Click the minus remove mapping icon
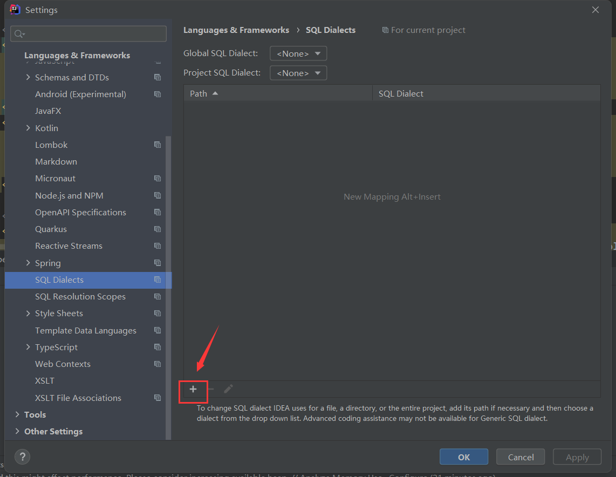The image size is (616, 477). [x=211, y=390]
